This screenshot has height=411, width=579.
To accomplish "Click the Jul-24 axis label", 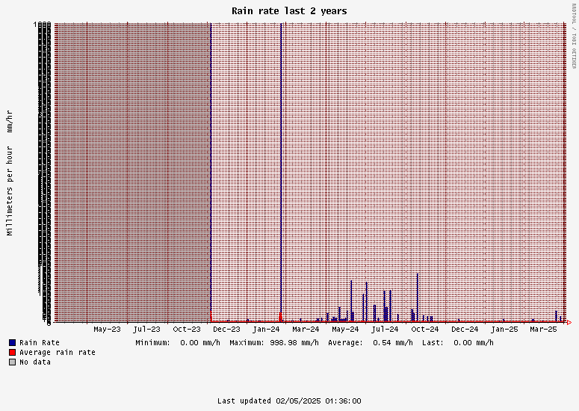I will coord(386,329).
